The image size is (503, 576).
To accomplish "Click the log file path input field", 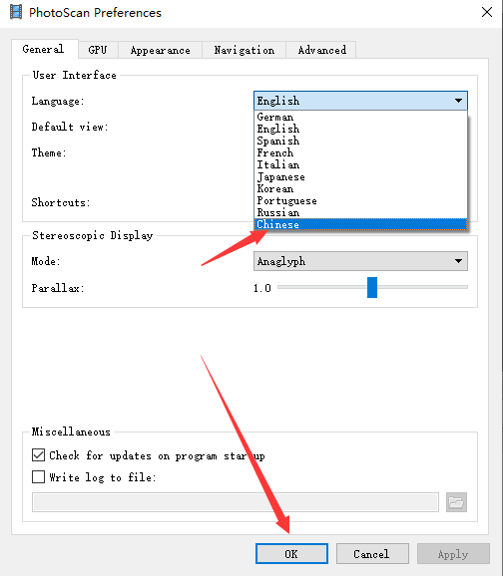I will pyautogui.click(x=236, y=502).
